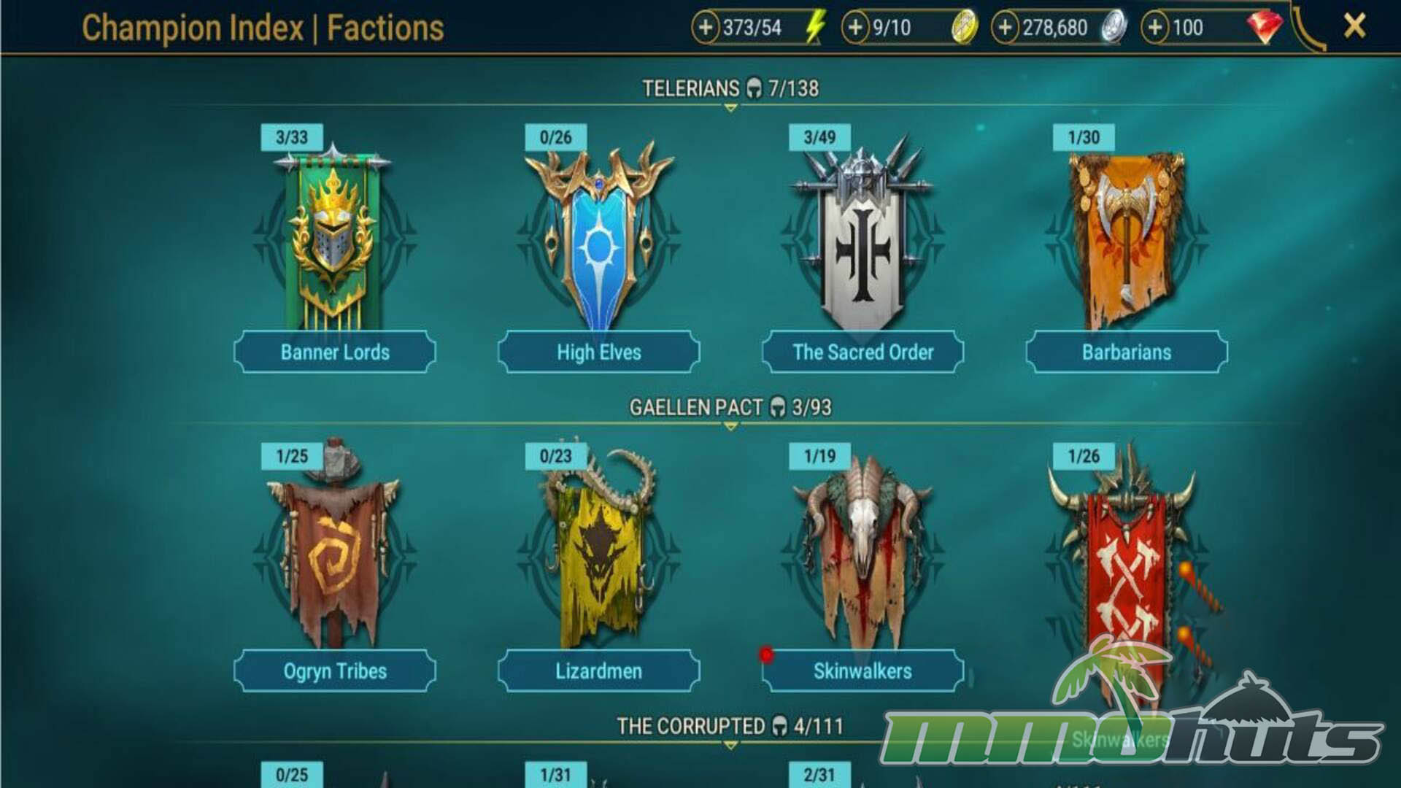Collapse the Telerians section arrow

click(x=730, y=108)
